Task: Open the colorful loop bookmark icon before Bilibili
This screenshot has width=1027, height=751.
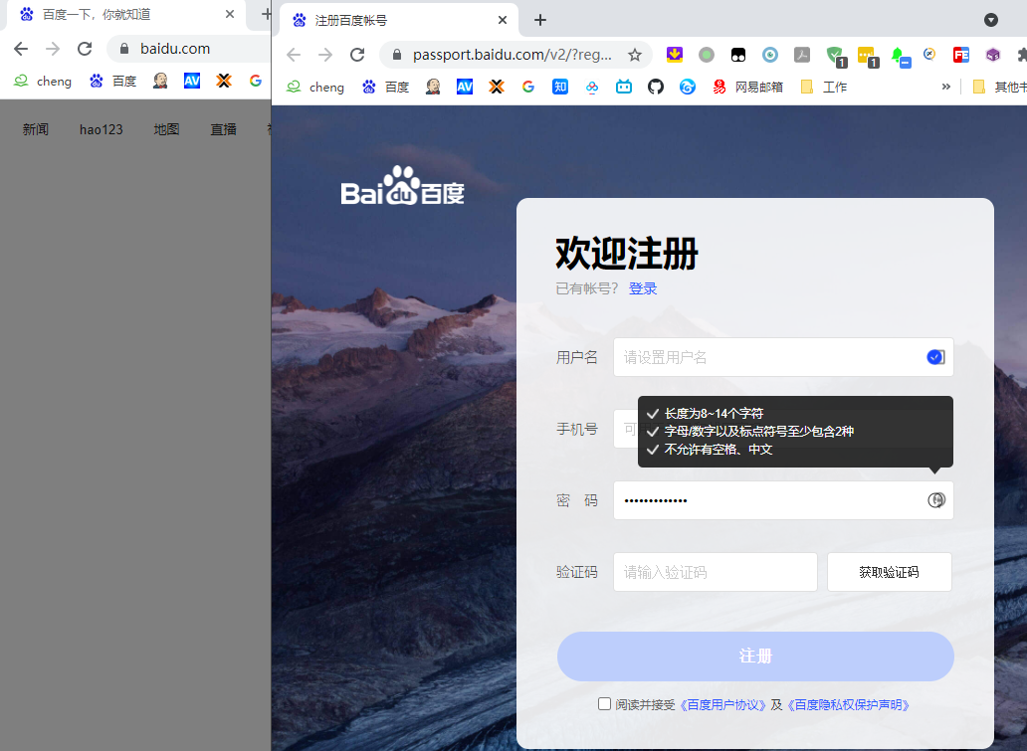Action: (592, 87)
